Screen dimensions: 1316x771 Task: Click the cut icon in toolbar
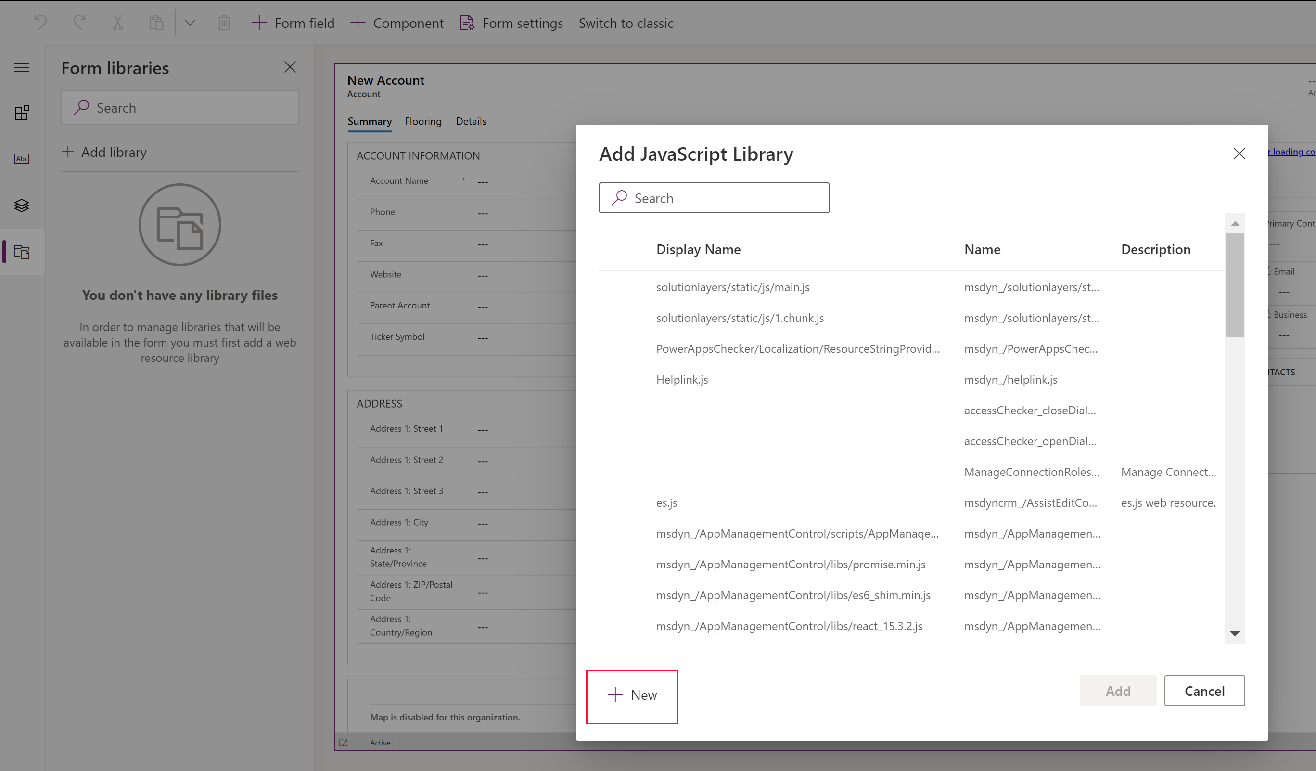click(x=116, y=22)
